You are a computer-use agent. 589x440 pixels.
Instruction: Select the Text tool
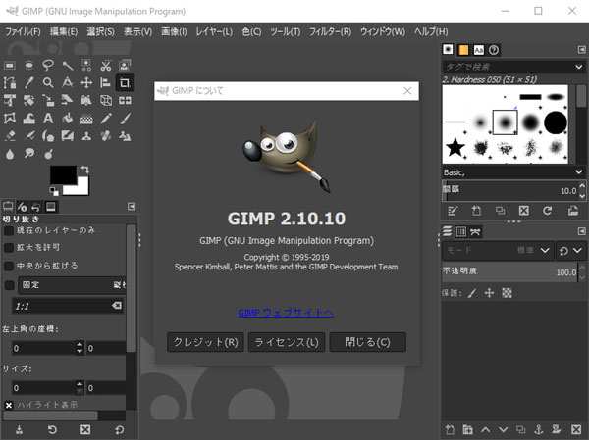pos(48,119)
